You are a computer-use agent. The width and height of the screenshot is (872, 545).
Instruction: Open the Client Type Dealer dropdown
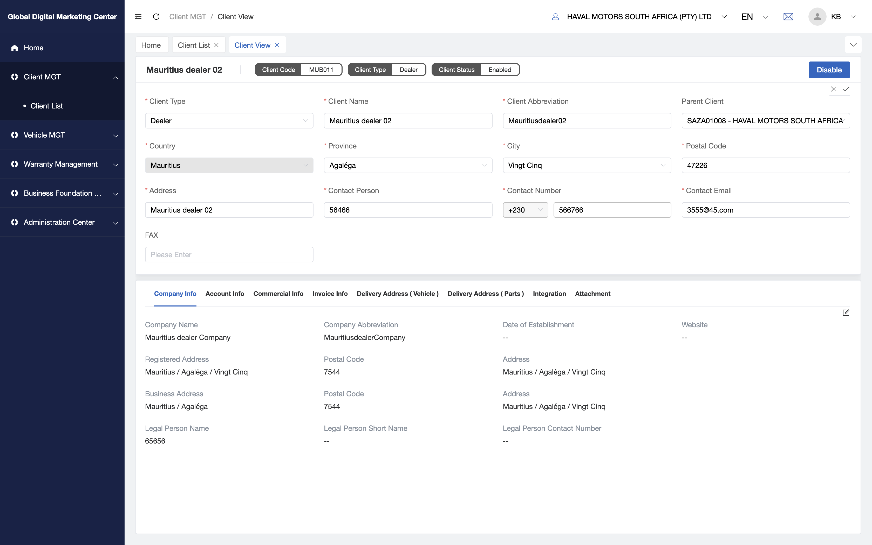click(x=229, y=121)
